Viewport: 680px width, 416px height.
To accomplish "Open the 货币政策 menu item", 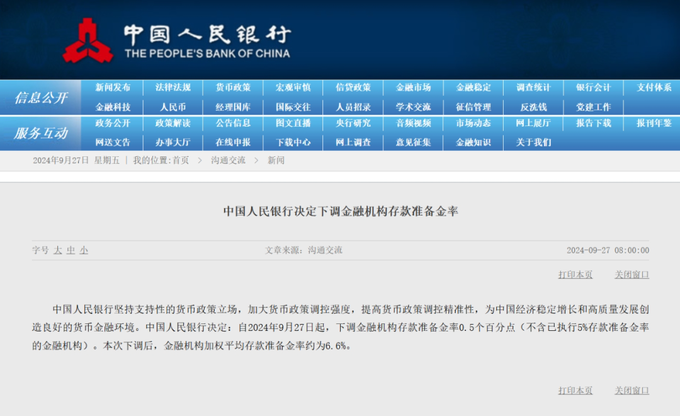I will [234, 87].
